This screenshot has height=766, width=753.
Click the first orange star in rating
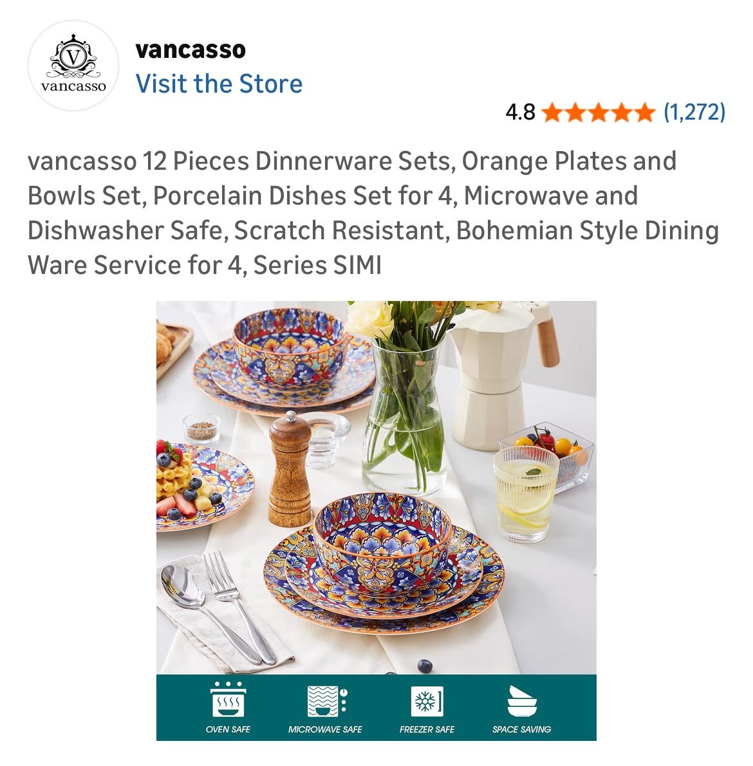[553, 113]
